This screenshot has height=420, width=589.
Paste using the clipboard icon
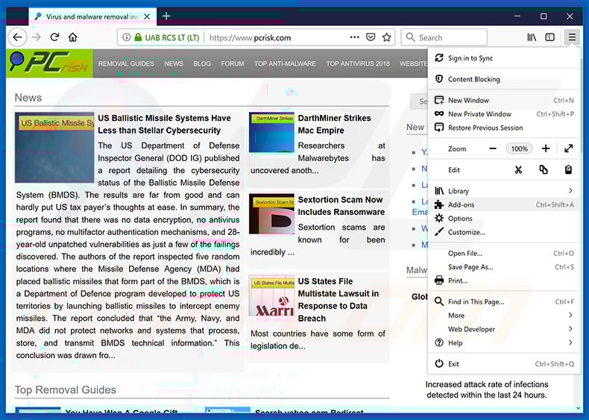[568, 169]
